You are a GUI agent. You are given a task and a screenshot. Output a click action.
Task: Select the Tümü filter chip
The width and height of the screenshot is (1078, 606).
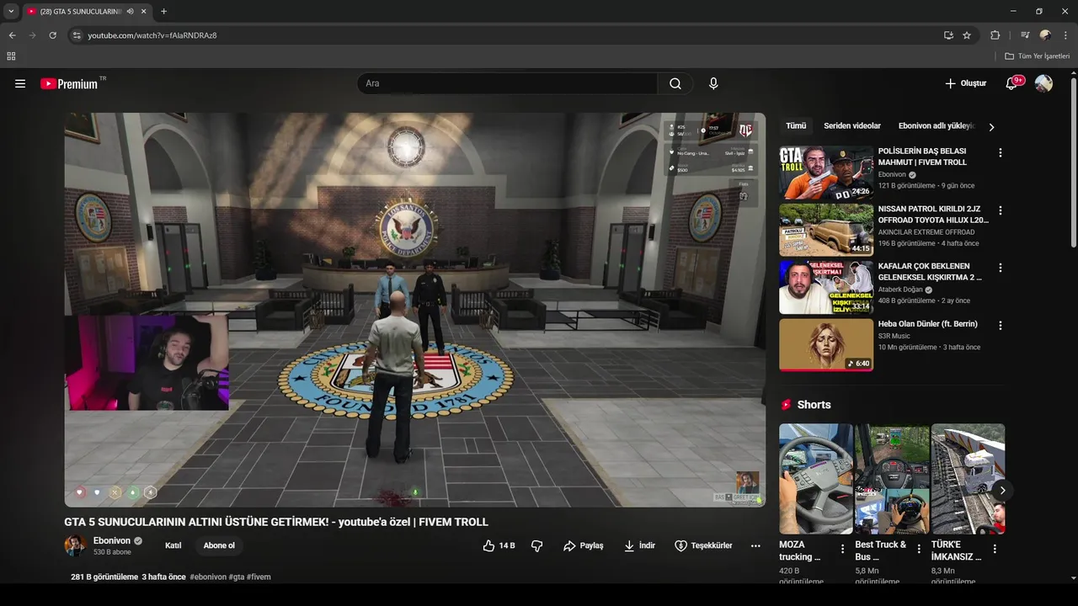point(796,126)
